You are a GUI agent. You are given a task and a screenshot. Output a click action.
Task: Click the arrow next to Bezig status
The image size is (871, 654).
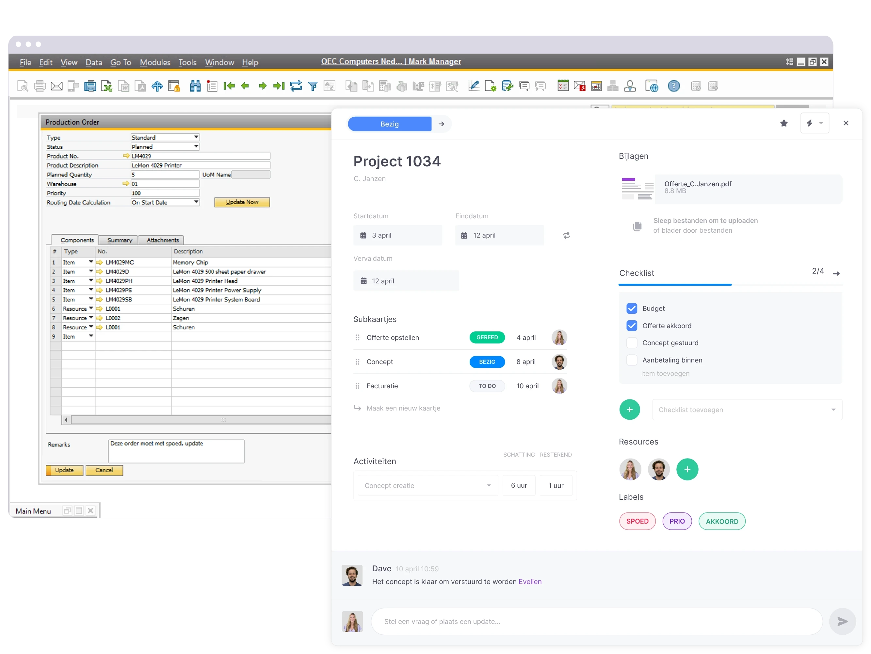click(441, 124)
